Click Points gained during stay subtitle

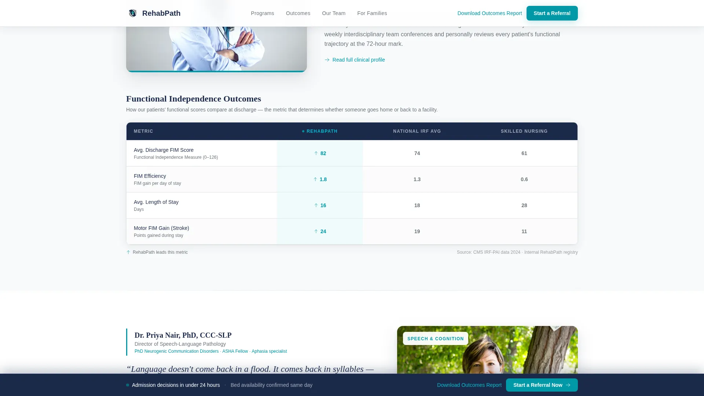[x=158, y=235]
